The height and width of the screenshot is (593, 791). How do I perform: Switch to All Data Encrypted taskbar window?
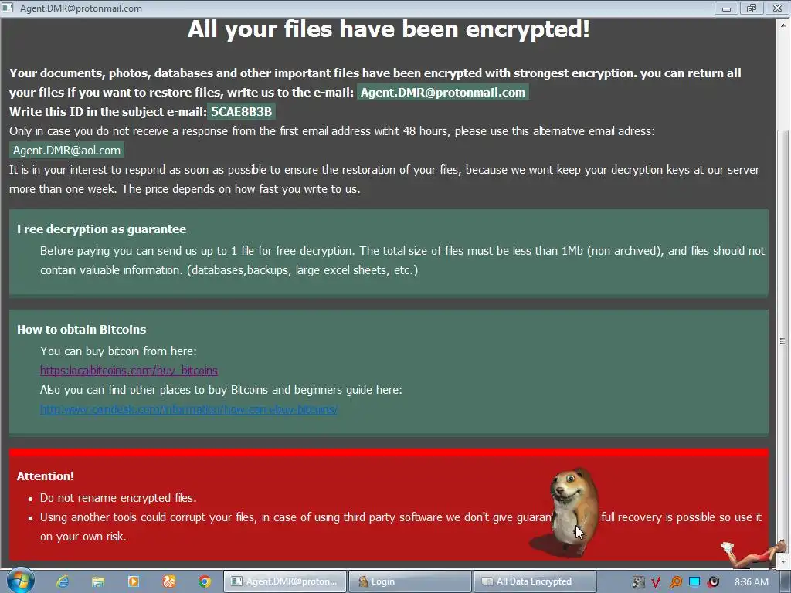(535, 581)
